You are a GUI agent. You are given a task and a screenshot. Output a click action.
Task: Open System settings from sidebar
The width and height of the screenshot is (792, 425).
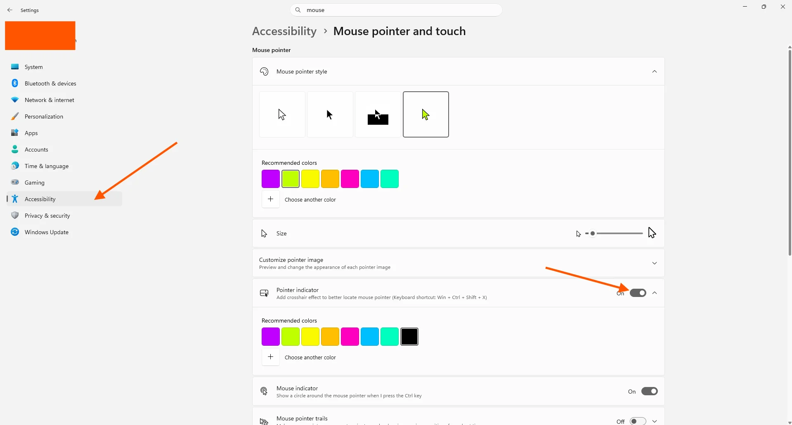(x=64, y=67)
